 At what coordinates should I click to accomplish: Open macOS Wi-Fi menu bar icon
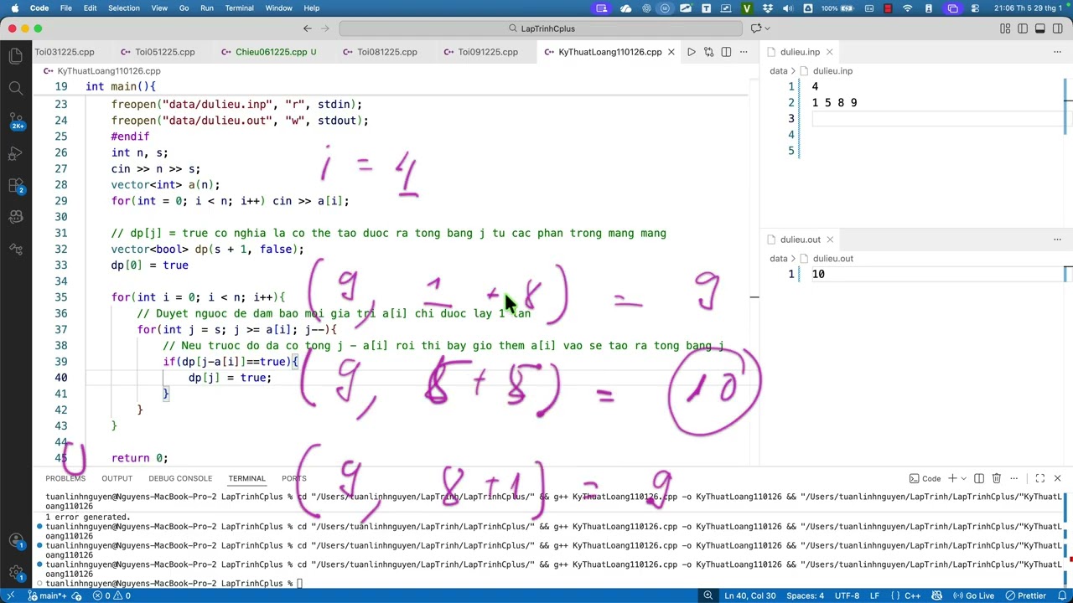[908, 8]
